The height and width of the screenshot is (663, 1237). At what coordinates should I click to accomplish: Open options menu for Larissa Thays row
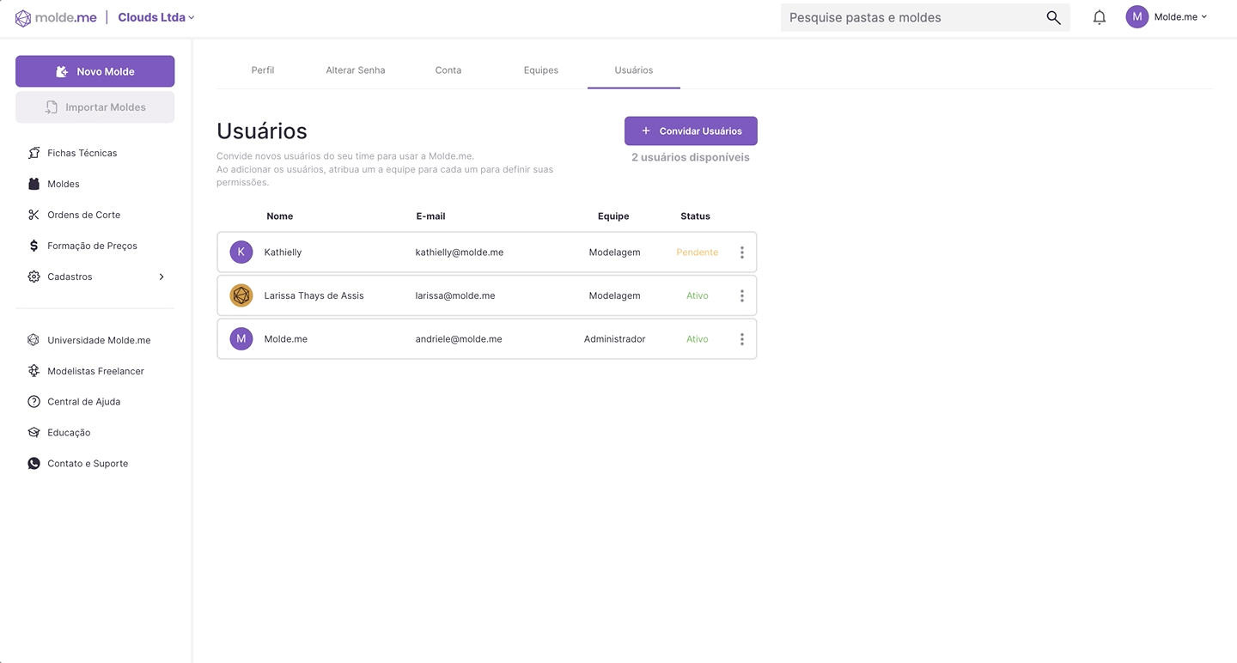(x=741, y=295)
